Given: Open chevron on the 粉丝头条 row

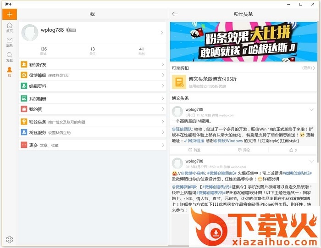Looking at the screenshot, I should (163, 122).
